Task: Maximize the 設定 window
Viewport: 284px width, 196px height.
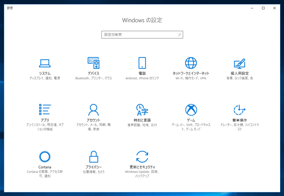Action: click(263, 8)
